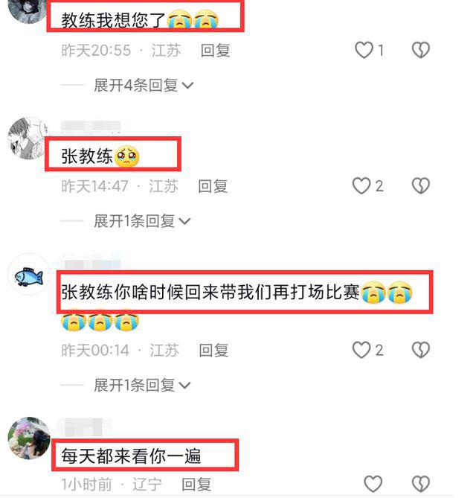Open the flower photo avatar profile
The height and width of the screenshot is (498, 476).
(x=29, y=438)
